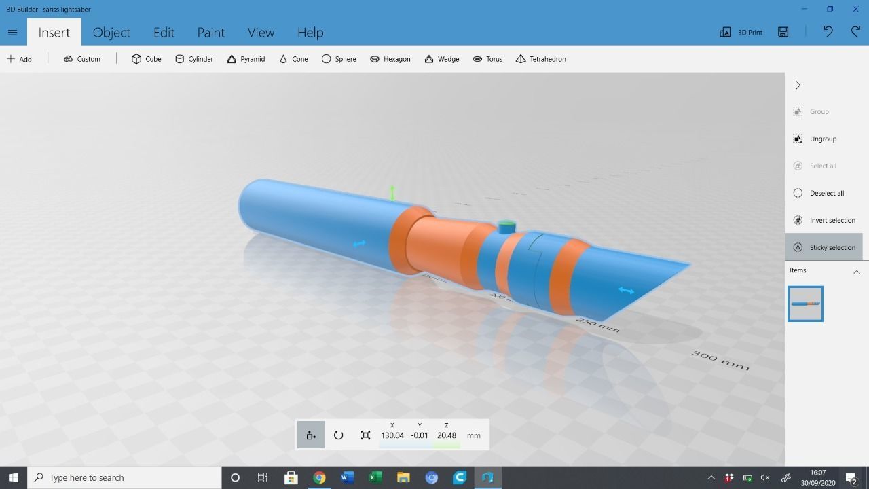Image resolution: width=869 pixels, height=489 pixels.
Task: Click the 3D Print button
Action: coord(741,32)
